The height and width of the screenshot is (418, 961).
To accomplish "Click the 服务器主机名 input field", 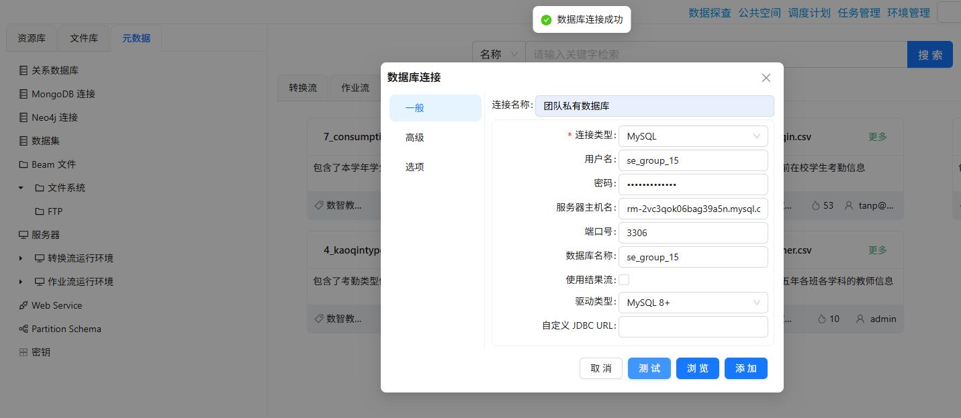I will coord(693,209).
